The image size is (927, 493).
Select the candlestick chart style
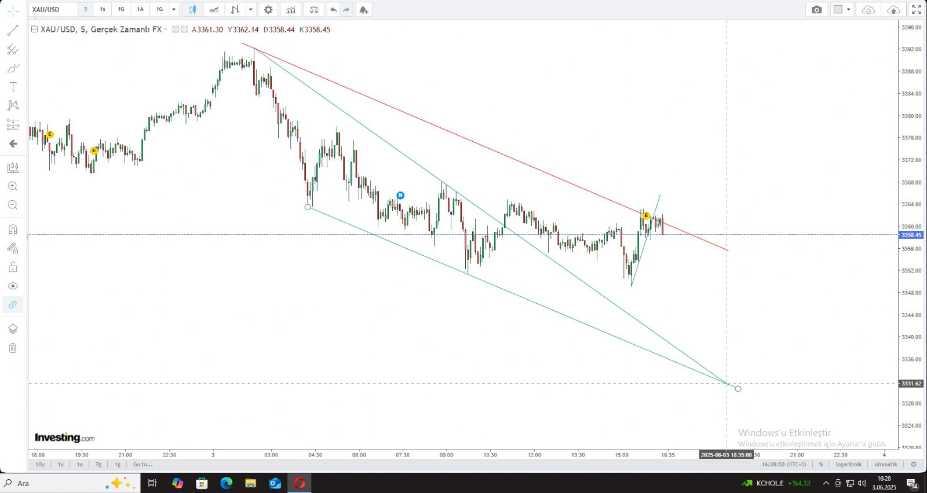tap(192, 9)
